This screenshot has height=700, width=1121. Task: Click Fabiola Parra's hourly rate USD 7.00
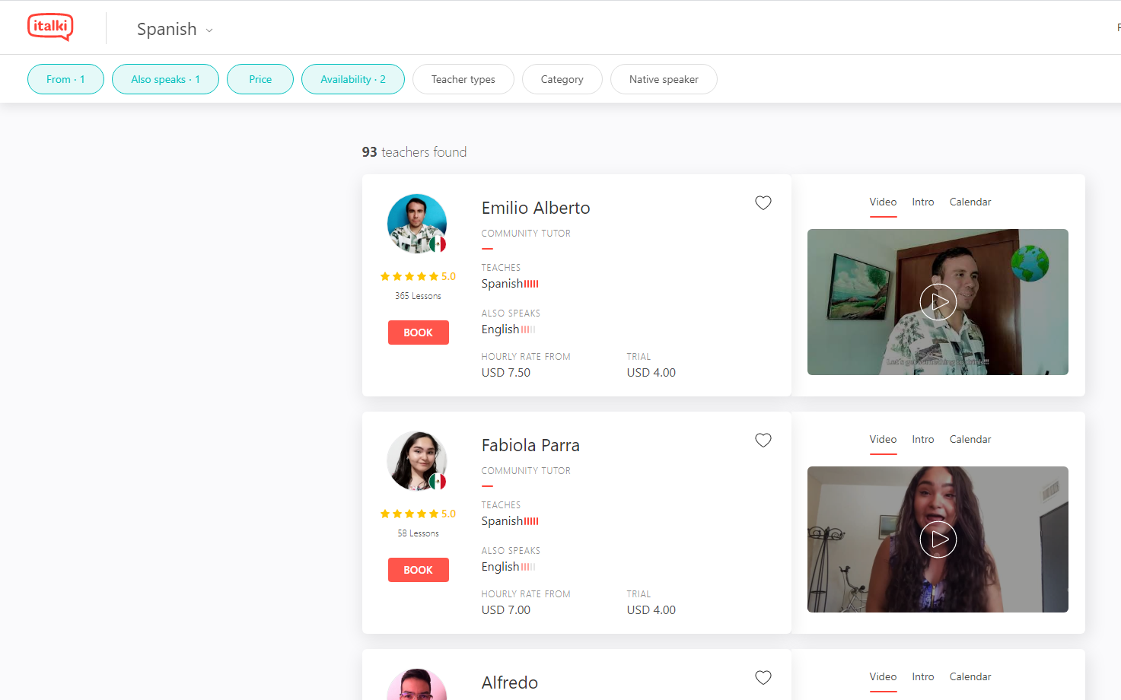506,610
